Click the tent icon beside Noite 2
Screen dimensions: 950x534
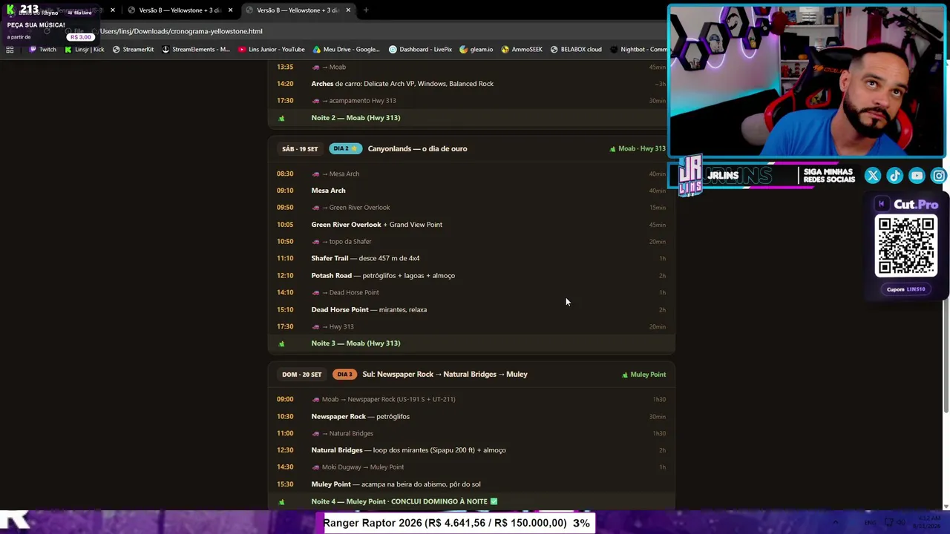click(281, 118)
